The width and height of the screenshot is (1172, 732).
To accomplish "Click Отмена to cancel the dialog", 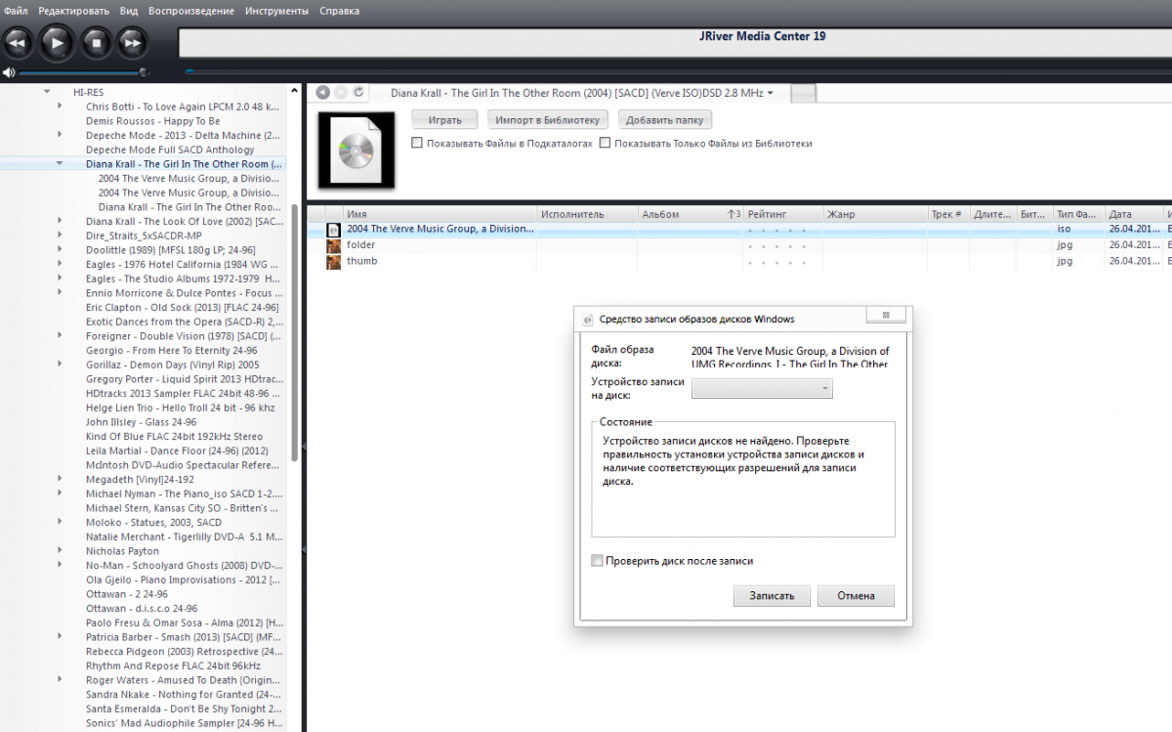I will [856, 595].
